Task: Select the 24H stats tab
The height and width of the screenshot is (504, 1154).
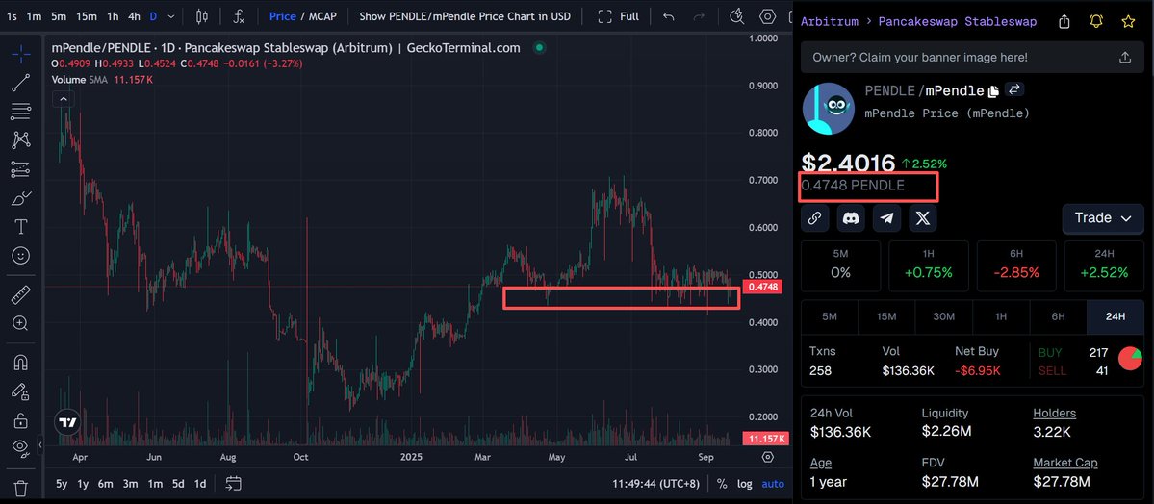Action: (x=1115, y=316)
